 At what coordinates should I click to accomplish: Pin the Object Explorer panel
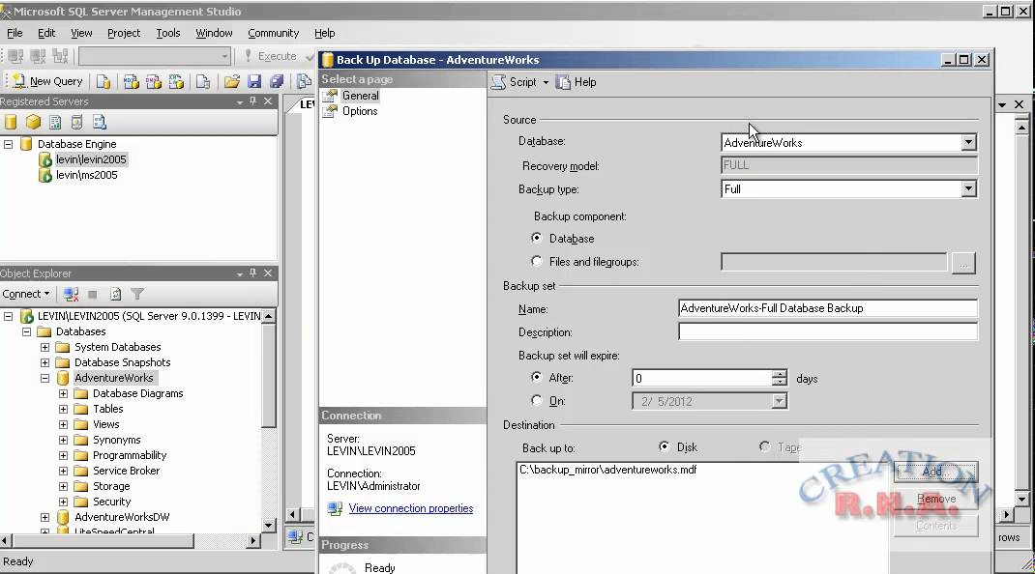click(252, 273)
